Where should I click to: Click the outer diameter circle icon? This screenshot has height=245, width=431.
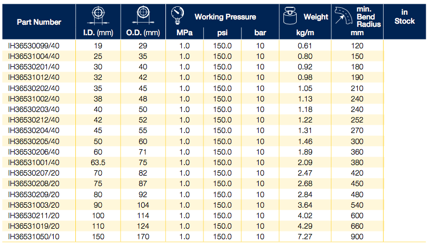pos(143,15)
